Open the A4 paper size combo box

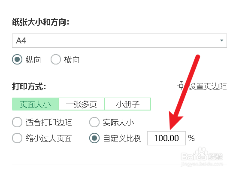[x=119, y=40]
